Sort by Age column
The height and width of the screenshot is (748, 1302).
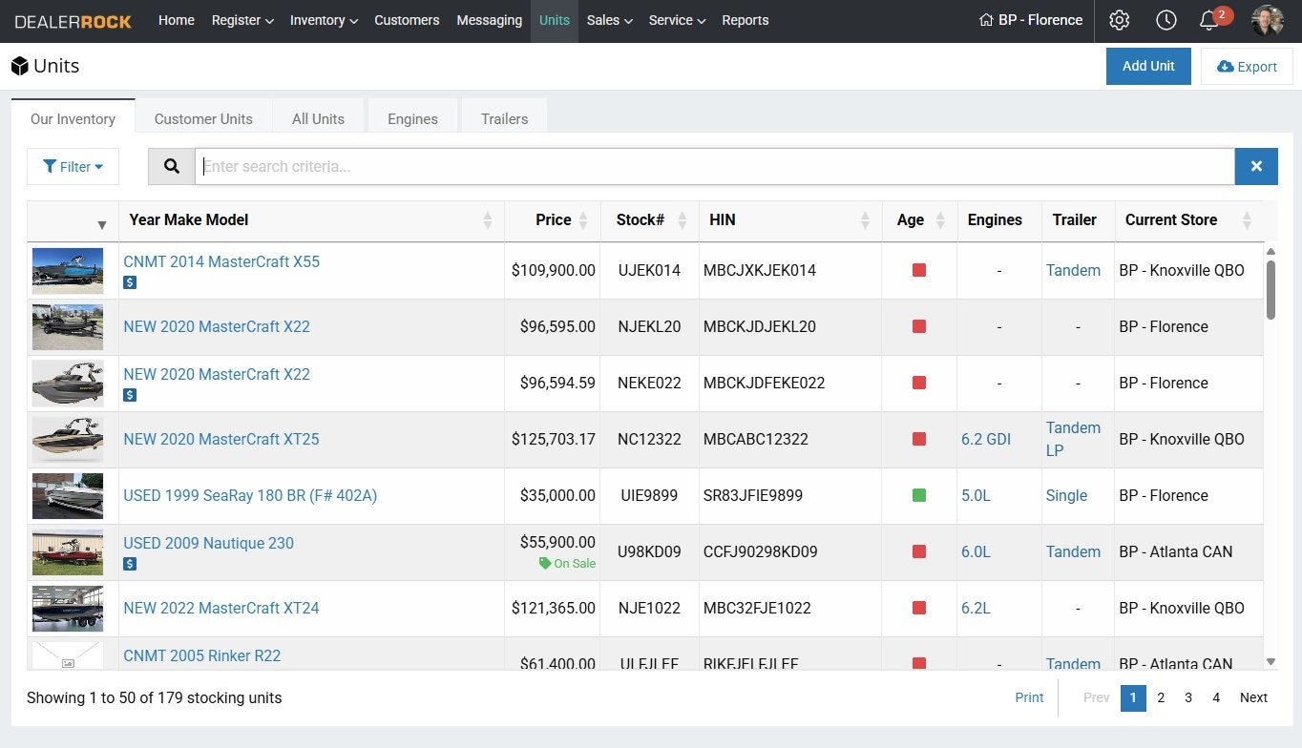click(x=919, y=220)
